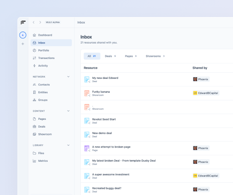Click the Inbox breadcrumb in top bar
Image resolution: width=233 pixels, height=195 pixels.
81,22
